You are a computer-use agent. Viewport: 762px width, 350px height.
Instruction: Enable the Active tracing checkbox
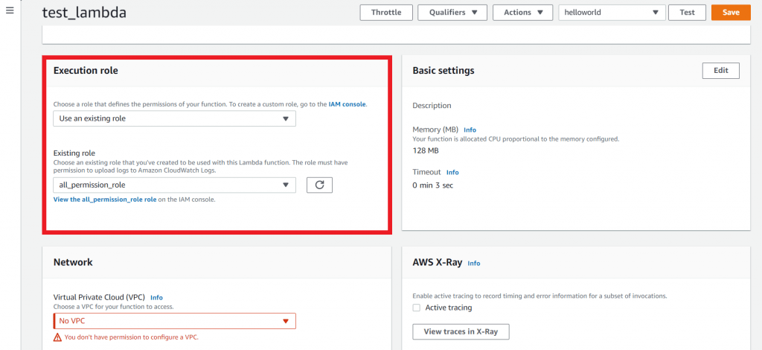[417, 308]
